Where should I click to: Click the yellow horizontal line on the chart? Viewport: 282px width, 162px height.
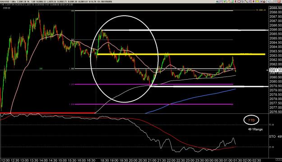[x=181, y=54]
